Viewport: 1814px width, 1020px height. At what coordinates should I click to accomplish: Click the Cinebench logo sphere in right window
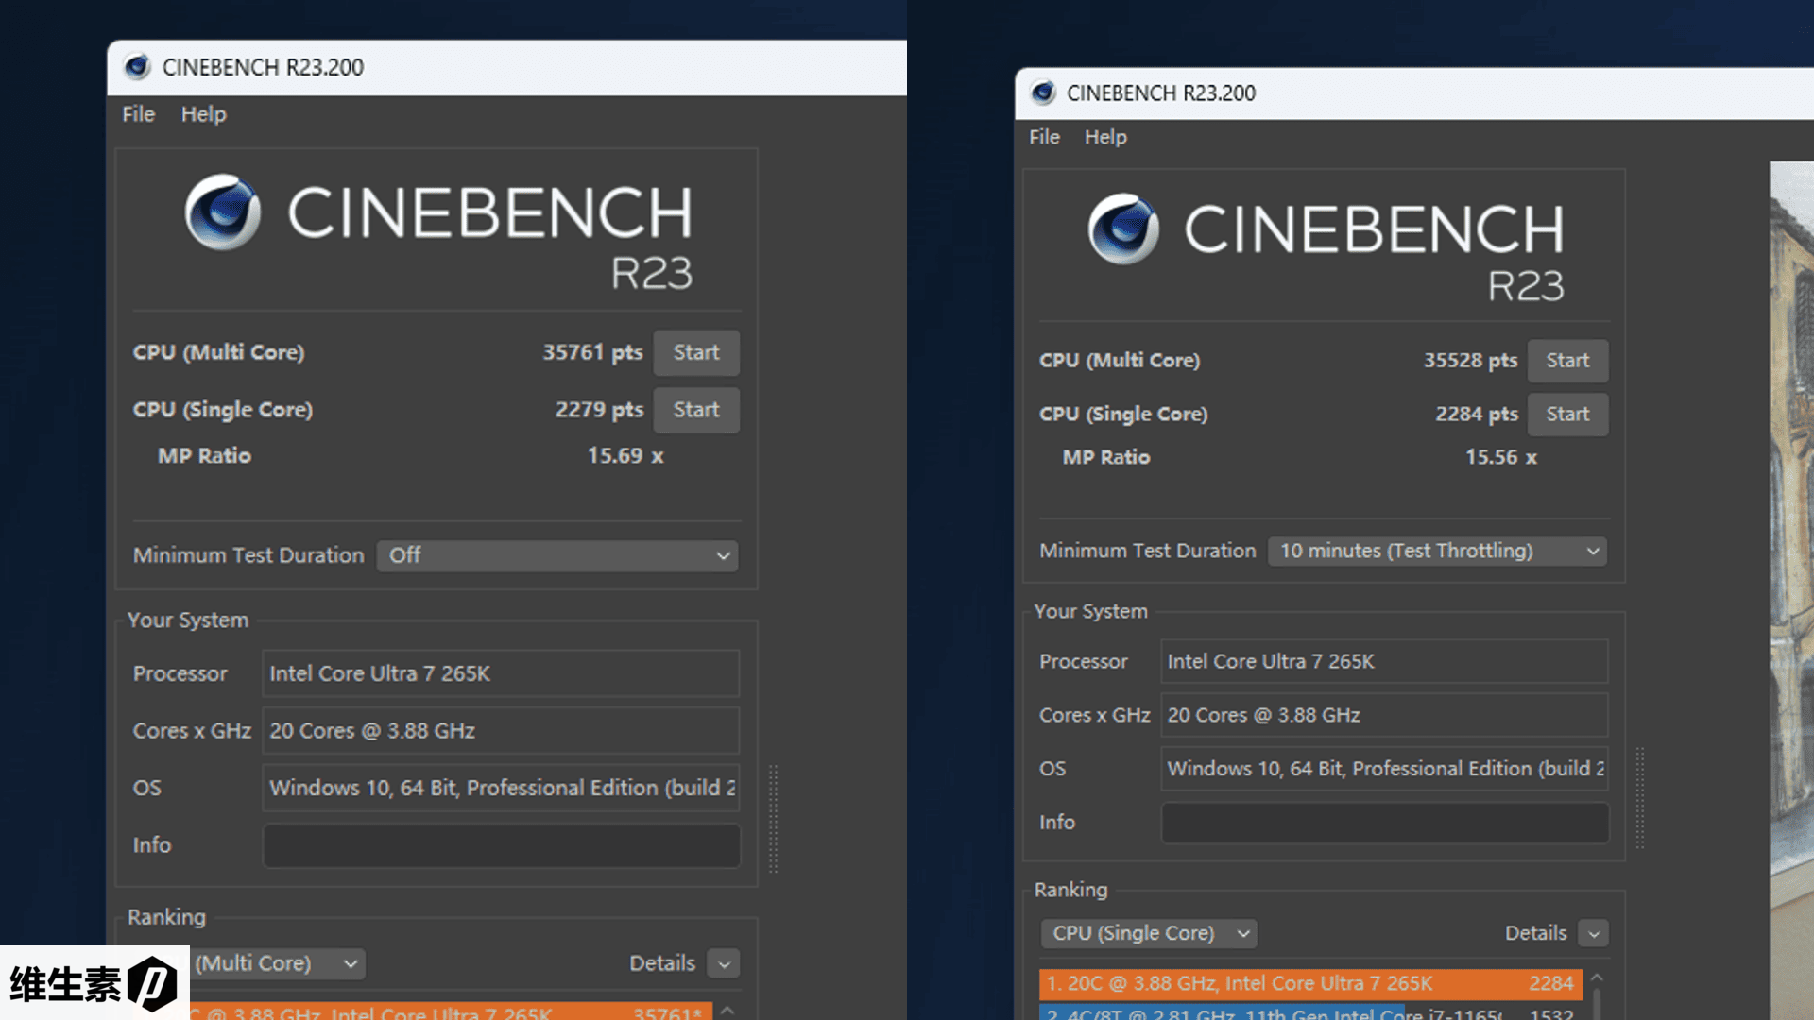coord(1122,229)
